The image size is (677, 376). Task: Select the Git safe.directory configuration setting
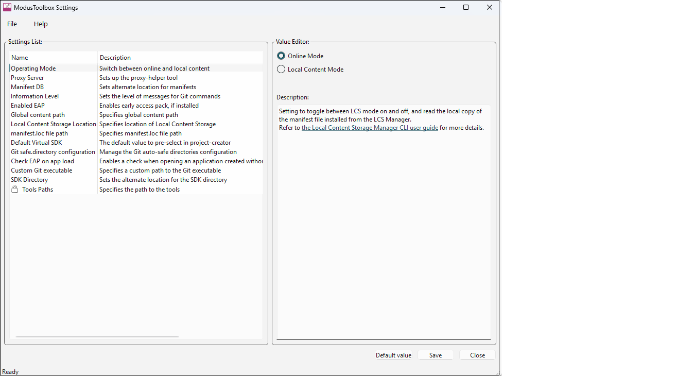pos(53,152)
